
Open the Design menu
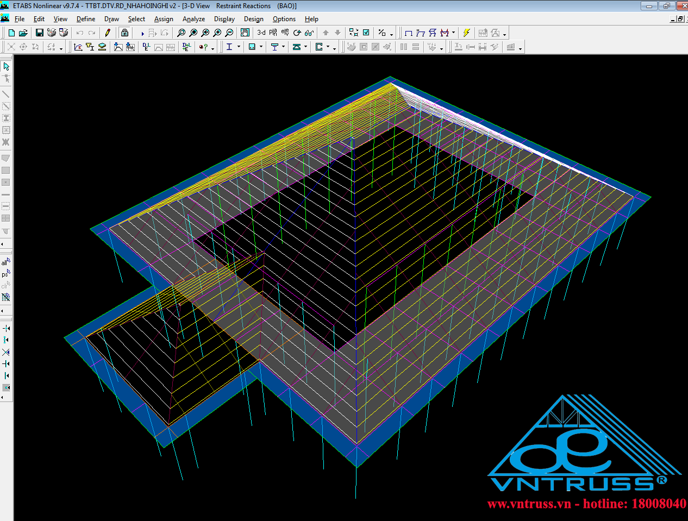pos(254,19)
